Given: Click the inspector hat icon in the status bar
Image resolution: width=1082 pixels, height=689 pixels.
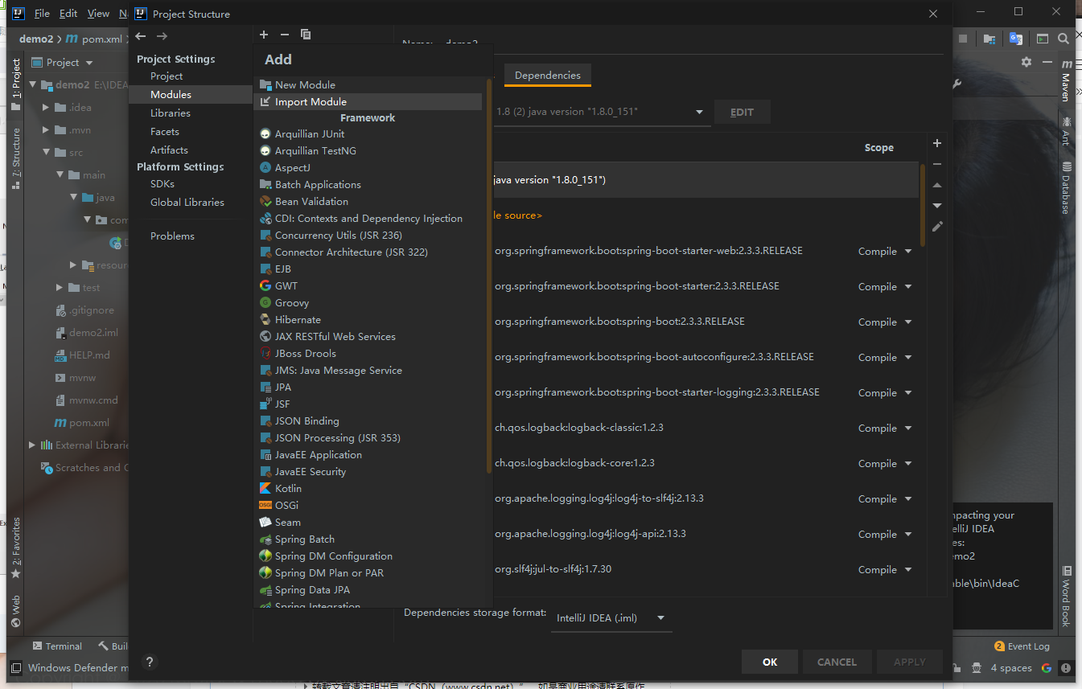Looking at the screenshot, I should tap(976, 667).
